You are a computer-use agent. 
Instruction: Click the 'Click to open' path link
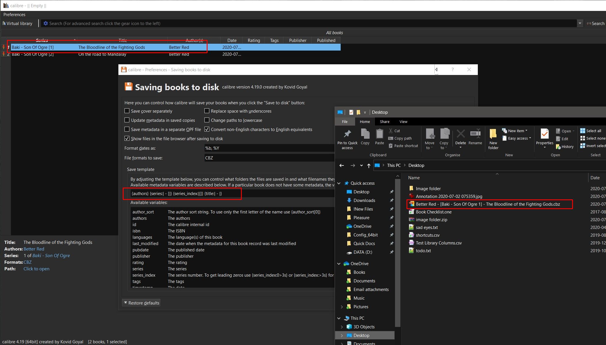point(37,269)
